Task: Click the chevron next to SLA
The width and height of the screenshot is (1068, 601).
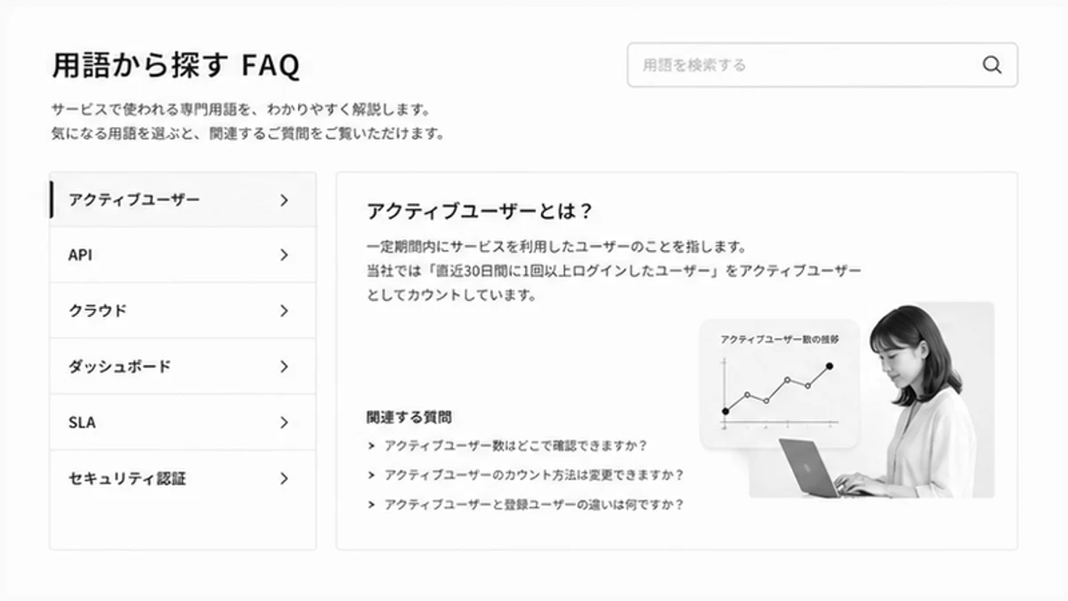Action: pyautogui.click(x=284, y=423)
